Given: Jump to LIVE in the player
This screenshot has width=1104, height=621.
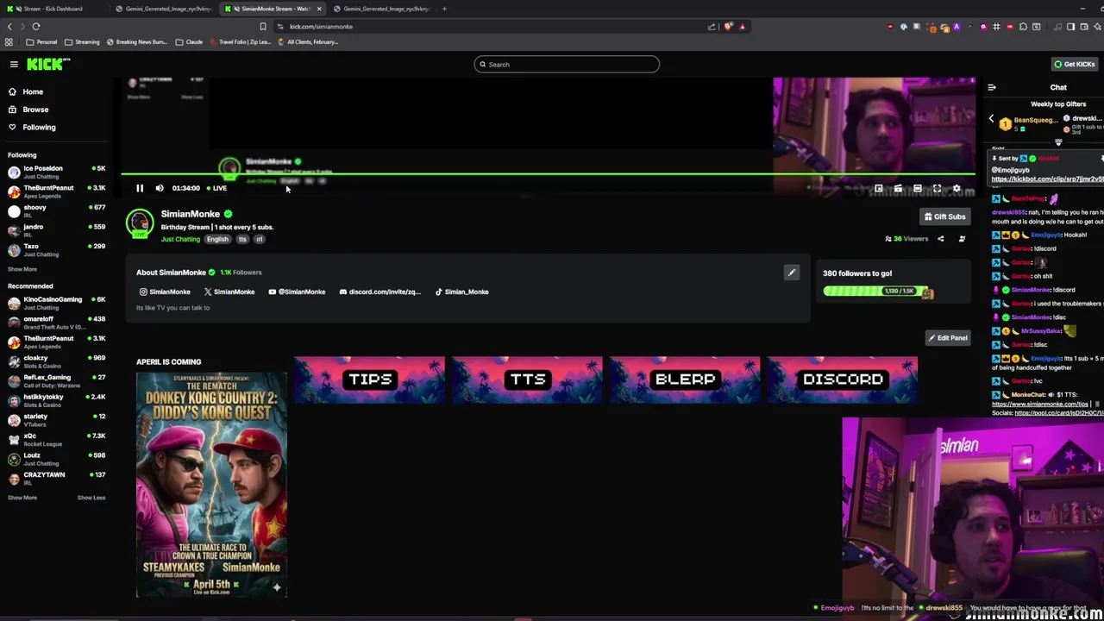Looking at the screenshot, I should coord(217,188).
